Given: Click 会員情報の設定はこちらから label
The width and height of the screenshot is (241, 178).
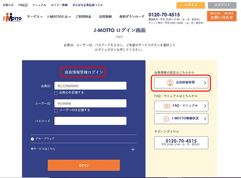Looking at the screenshot, I should click(x=174, y=72).
